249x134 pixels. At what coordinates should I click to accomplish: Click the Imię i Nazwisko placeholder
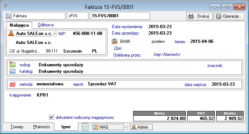(x=167, y=54)
